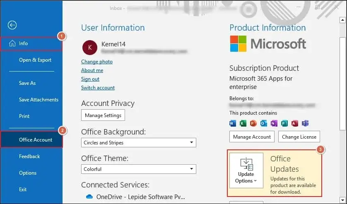Click the Word app icon
Viewport: 347px width, 204px height.
233,123
